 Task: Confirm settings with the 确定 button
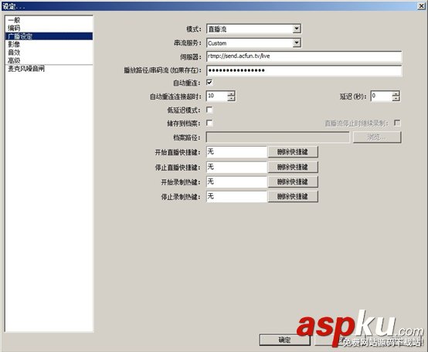(285, 340)
